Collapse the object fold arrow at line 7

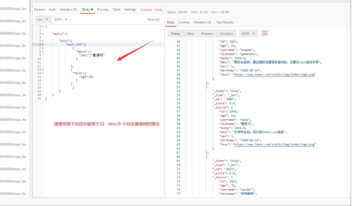point(42,48)
